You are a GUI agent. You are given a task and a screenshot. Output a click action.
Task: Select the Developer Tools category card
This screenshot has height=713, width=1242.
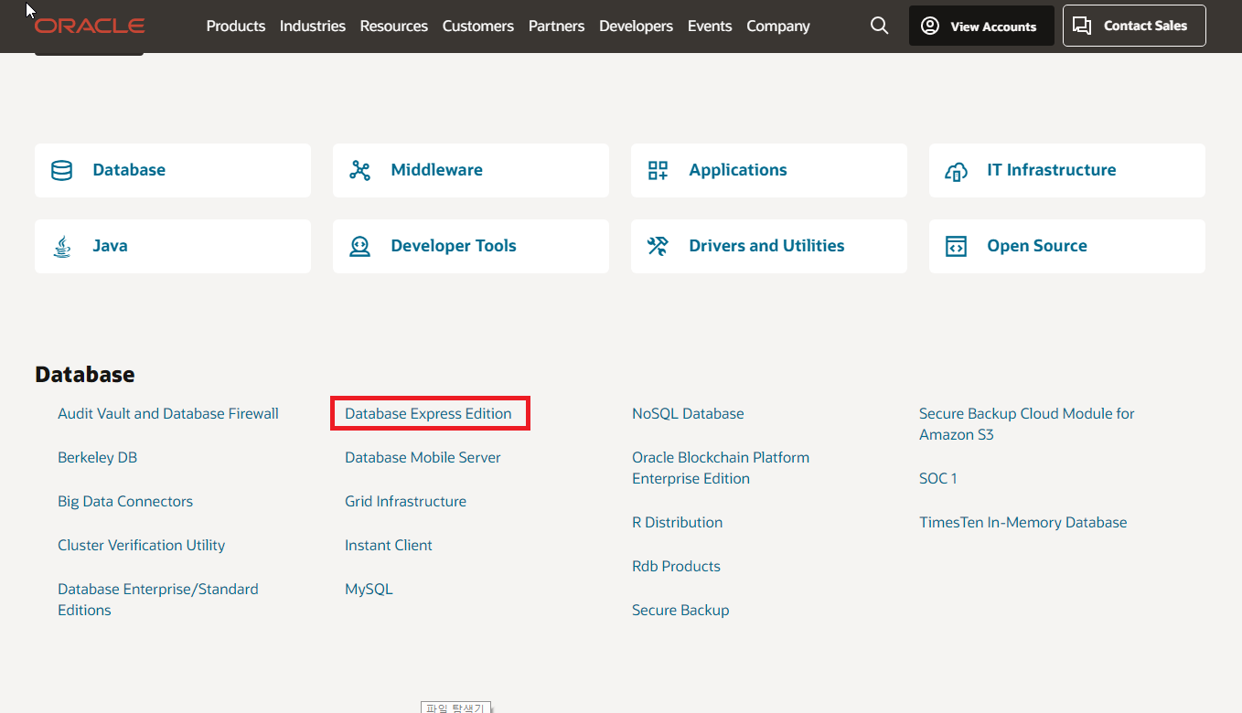pyautogui.click(x=471, y=246)
